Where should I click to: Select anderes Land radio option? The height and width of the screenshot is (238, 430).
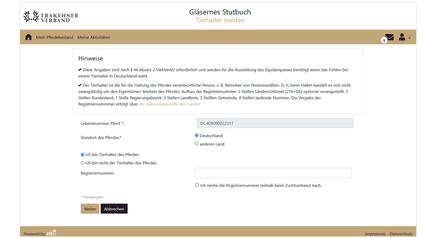pyautogui.click(x=197, y=143)
